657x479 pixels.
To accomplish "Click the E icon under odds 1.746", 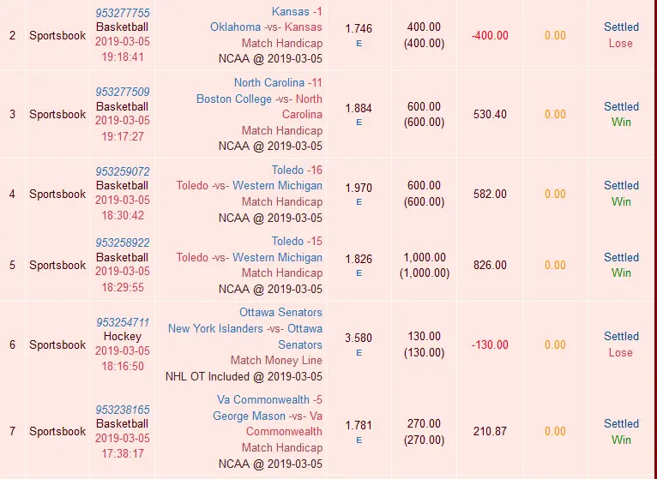I will point(359,43).
